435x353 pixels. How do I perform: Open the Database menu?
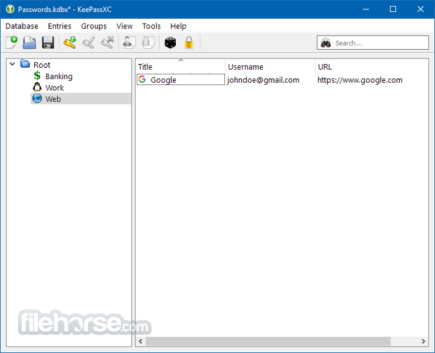[22, 26]
